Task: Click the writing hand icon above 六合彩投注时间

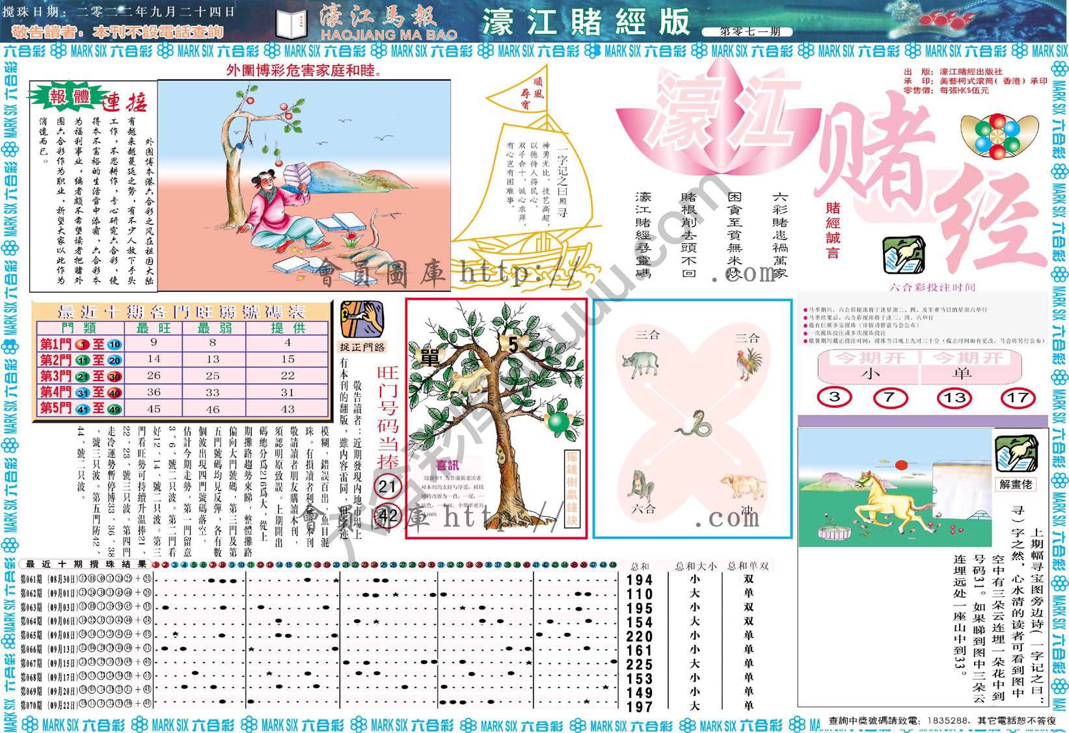Action: click(x=904, y=255)
